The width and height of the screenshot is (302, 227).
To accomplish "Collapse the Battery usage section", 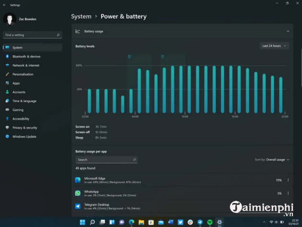I will point(288,31).
